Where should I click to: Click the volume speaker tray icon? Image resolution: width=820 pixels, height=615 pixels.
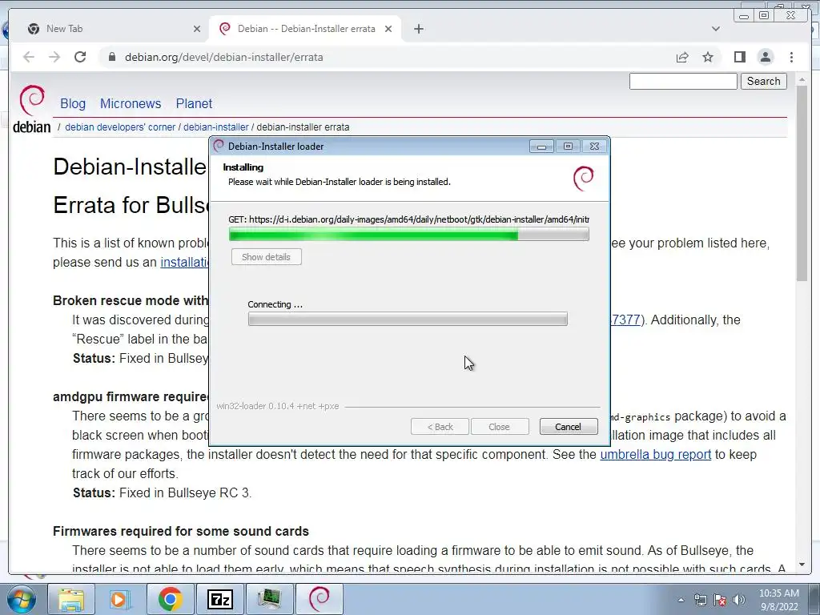point(739,600)
